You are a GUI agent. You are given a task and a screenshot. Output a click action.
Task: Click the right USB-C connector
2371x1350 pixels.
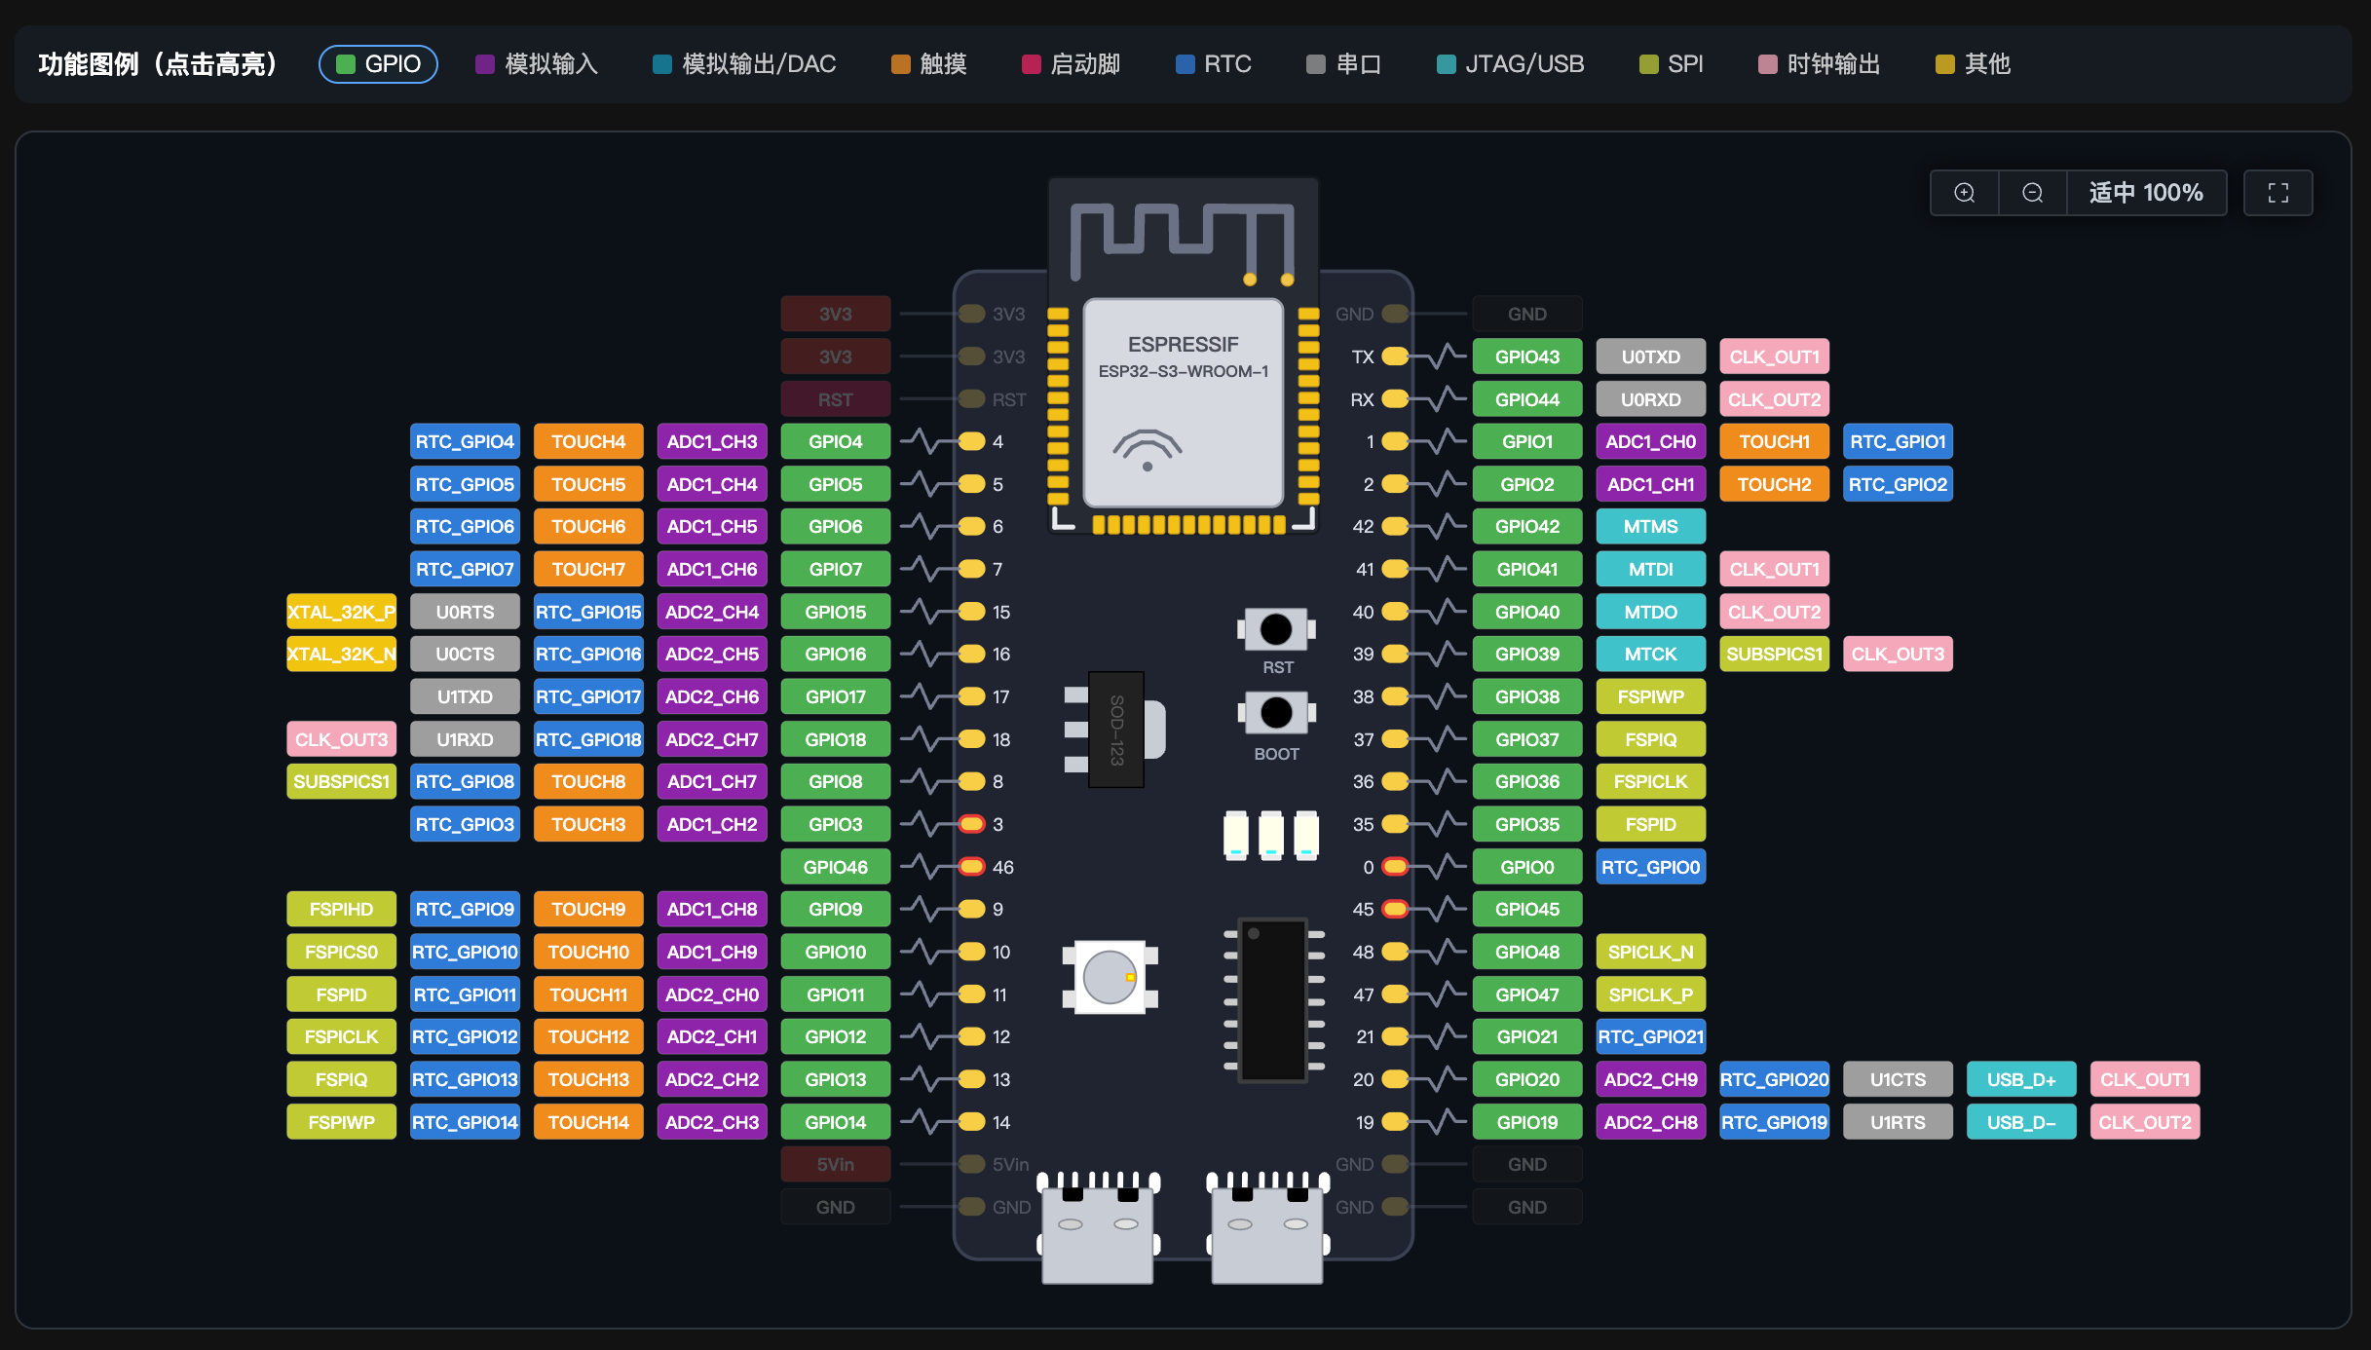point(1267,1228)
